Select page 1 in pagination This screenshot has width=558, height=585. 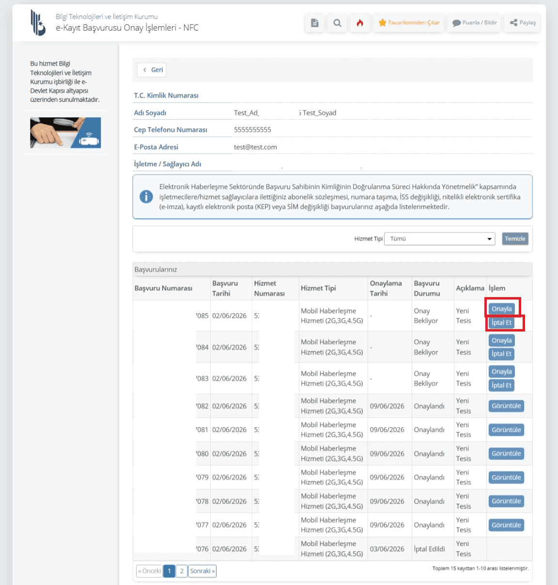[169, 571]
